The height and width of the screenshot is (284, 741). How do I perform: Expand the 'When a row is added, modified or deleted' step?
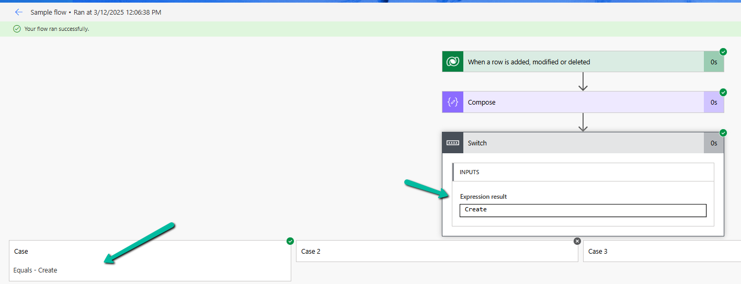pos(583,62)
